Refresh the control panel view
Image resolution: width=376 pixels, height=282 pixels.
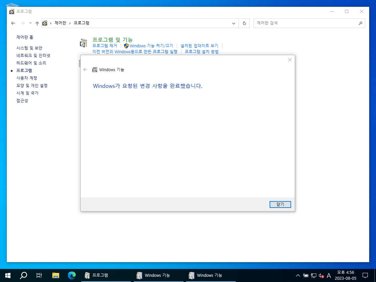pos(244,23)
